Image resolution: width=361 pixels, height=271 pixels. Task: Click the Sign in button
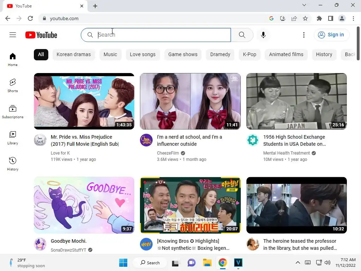click(331, 35)
